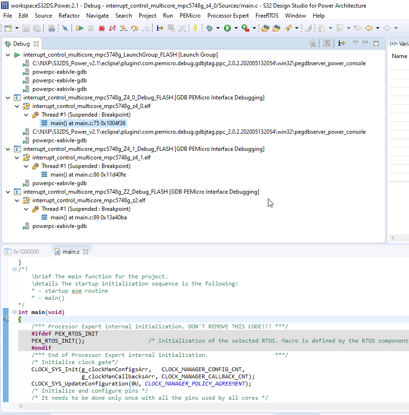
Task: Collapse the z4_0.elf process node
Action: [x=17, y=106]
